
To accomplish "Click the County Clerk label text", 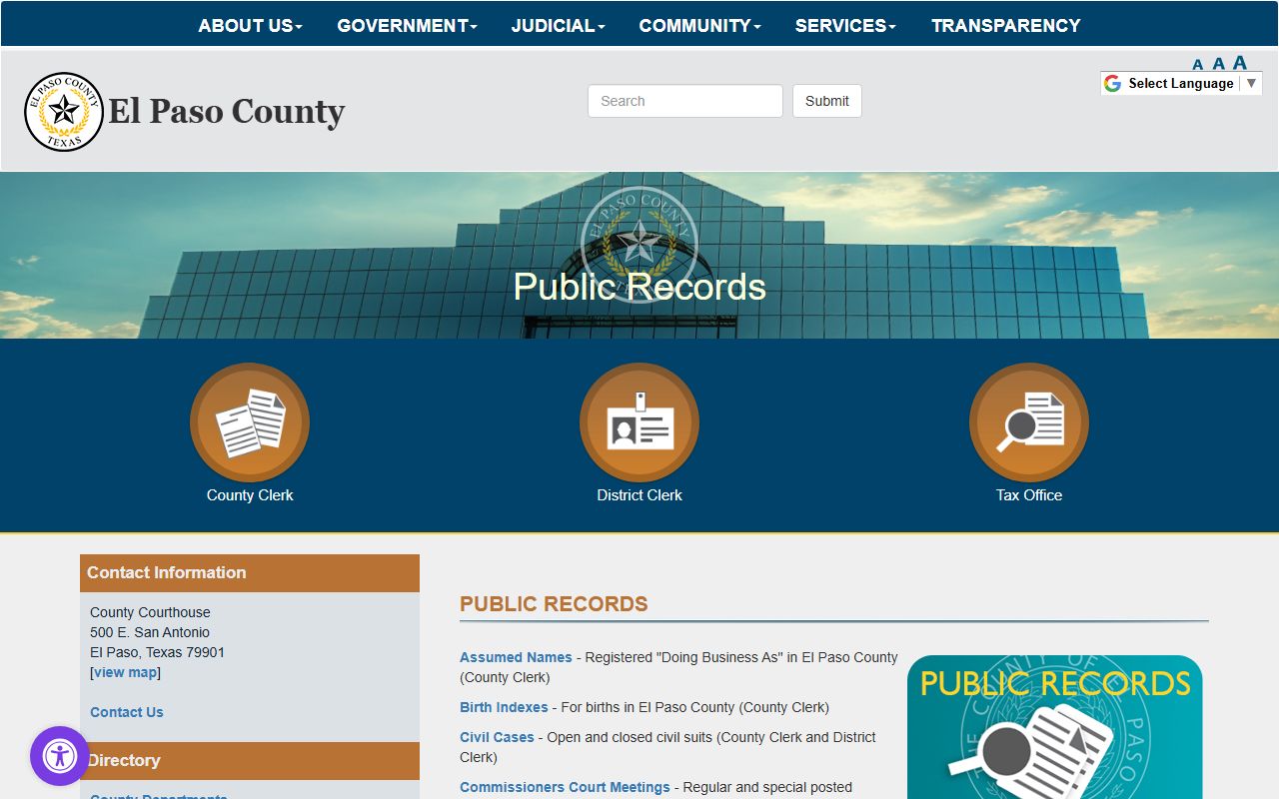I will click(x=250, y=495).
